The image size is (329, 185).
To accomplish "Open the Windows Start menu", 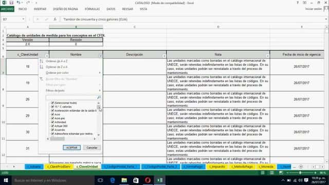I will click(6, 180).
